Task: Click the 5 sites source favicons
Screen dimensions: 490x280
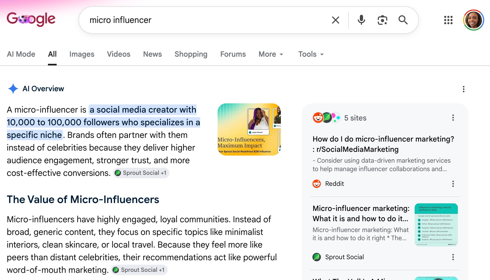Action: [327, 118]
